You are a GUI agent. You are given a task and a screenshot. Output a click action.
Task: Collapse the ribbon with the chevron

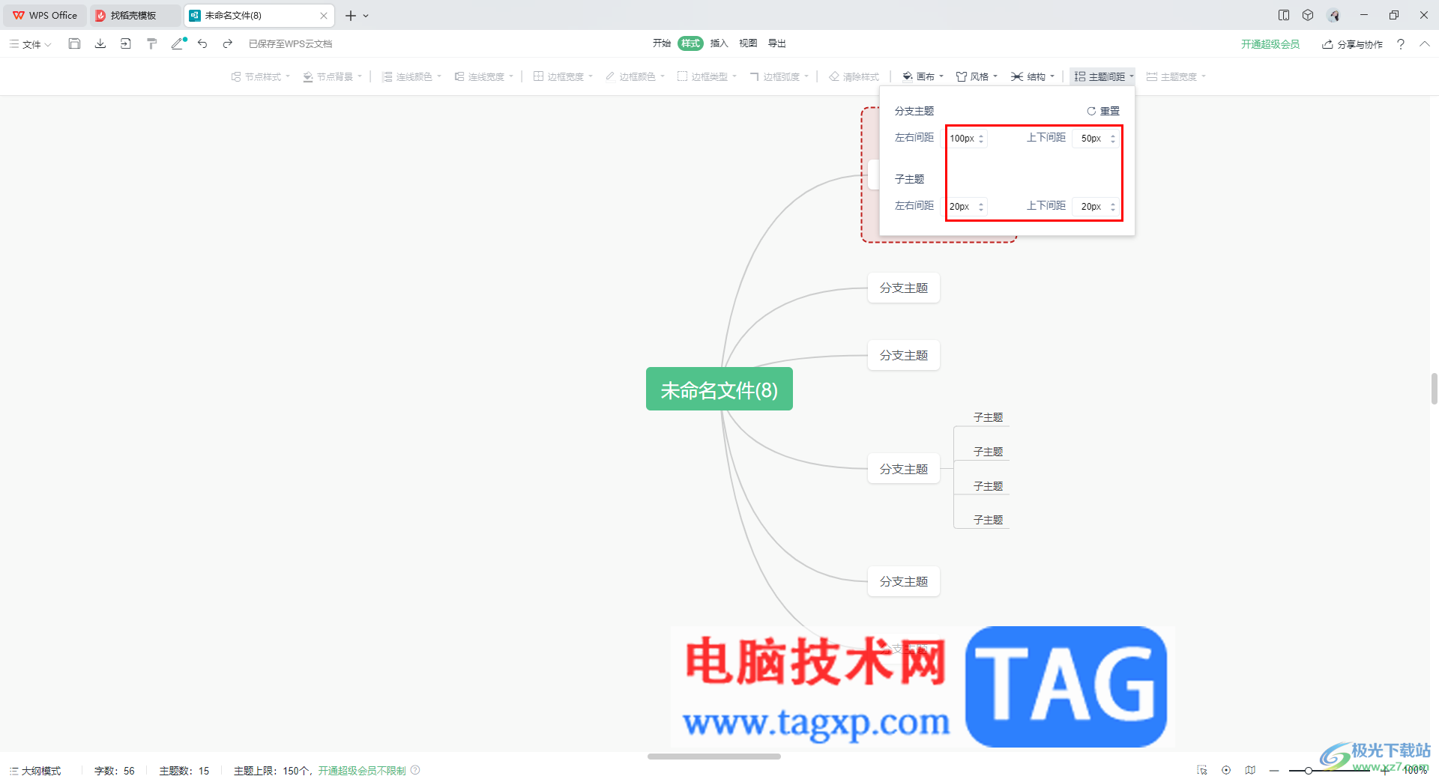point(1425,44)
